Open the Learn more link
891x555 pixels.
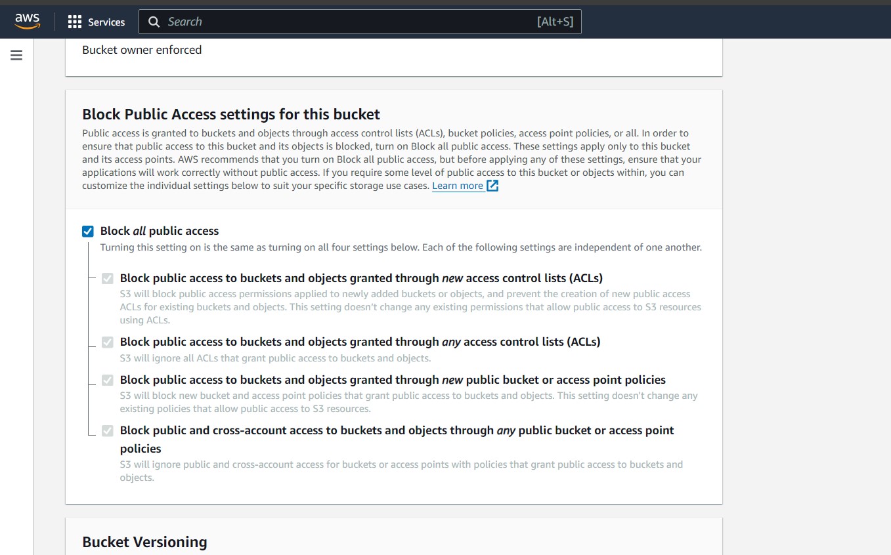point(458,186)
